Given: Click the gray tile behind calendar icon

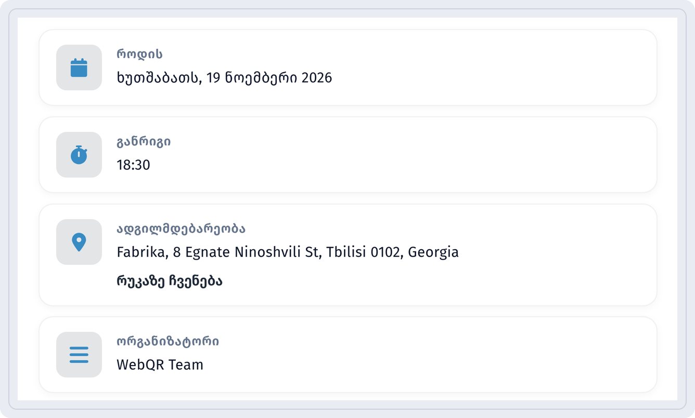Looking at the screenshot, I should (x=79, y=68).
